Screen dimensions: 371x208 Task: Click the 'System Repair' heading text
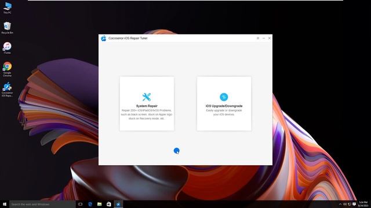pos(147,106)
